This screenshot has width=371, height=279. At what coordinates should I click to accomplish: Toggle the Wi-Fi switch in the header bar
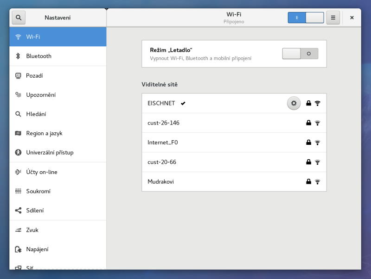point(306,18)
